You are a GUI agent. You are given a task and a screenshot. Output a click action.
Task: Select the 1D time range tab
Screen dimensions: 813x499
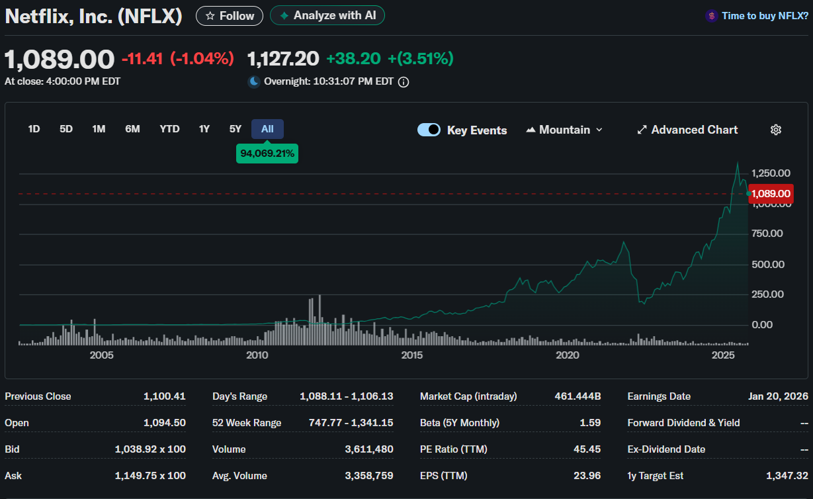34,129
